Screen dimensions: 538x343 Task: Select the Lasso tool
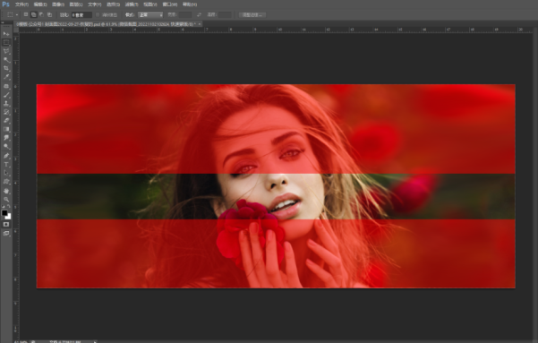tap(6, 51)
